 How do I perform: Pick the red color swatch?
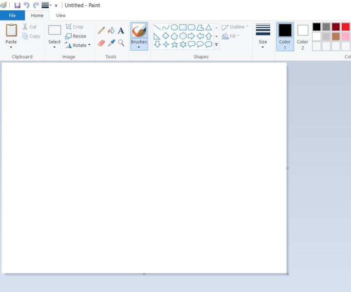(346, 27)
